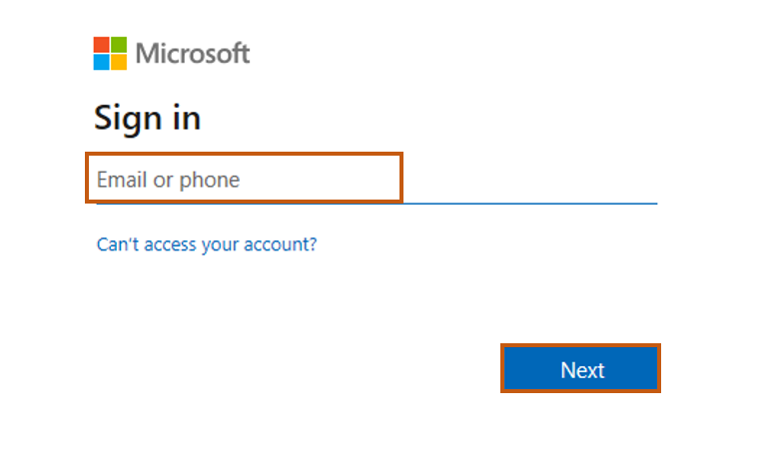This screenshot has height=455, width=772.
Task: Click the green square of Microsoft logo
Action: 119,45
